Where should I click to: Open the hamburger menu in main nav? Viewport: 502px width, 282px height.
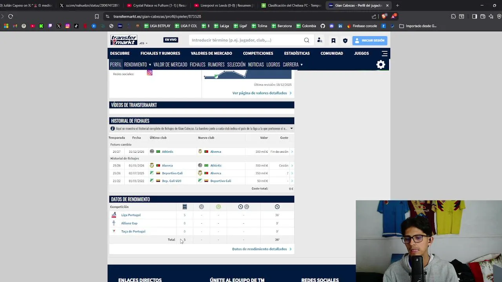[x=384, y=53]
